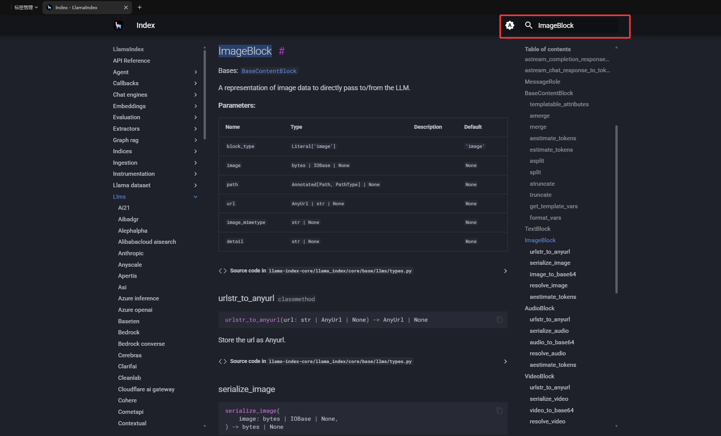The image size is (721, 436).
Task: Jump to TextBlock in table of contents
Action: tap(537, 229)
